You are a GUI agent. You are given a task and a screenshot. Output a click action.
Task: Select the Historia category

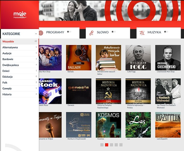point(7,94)
